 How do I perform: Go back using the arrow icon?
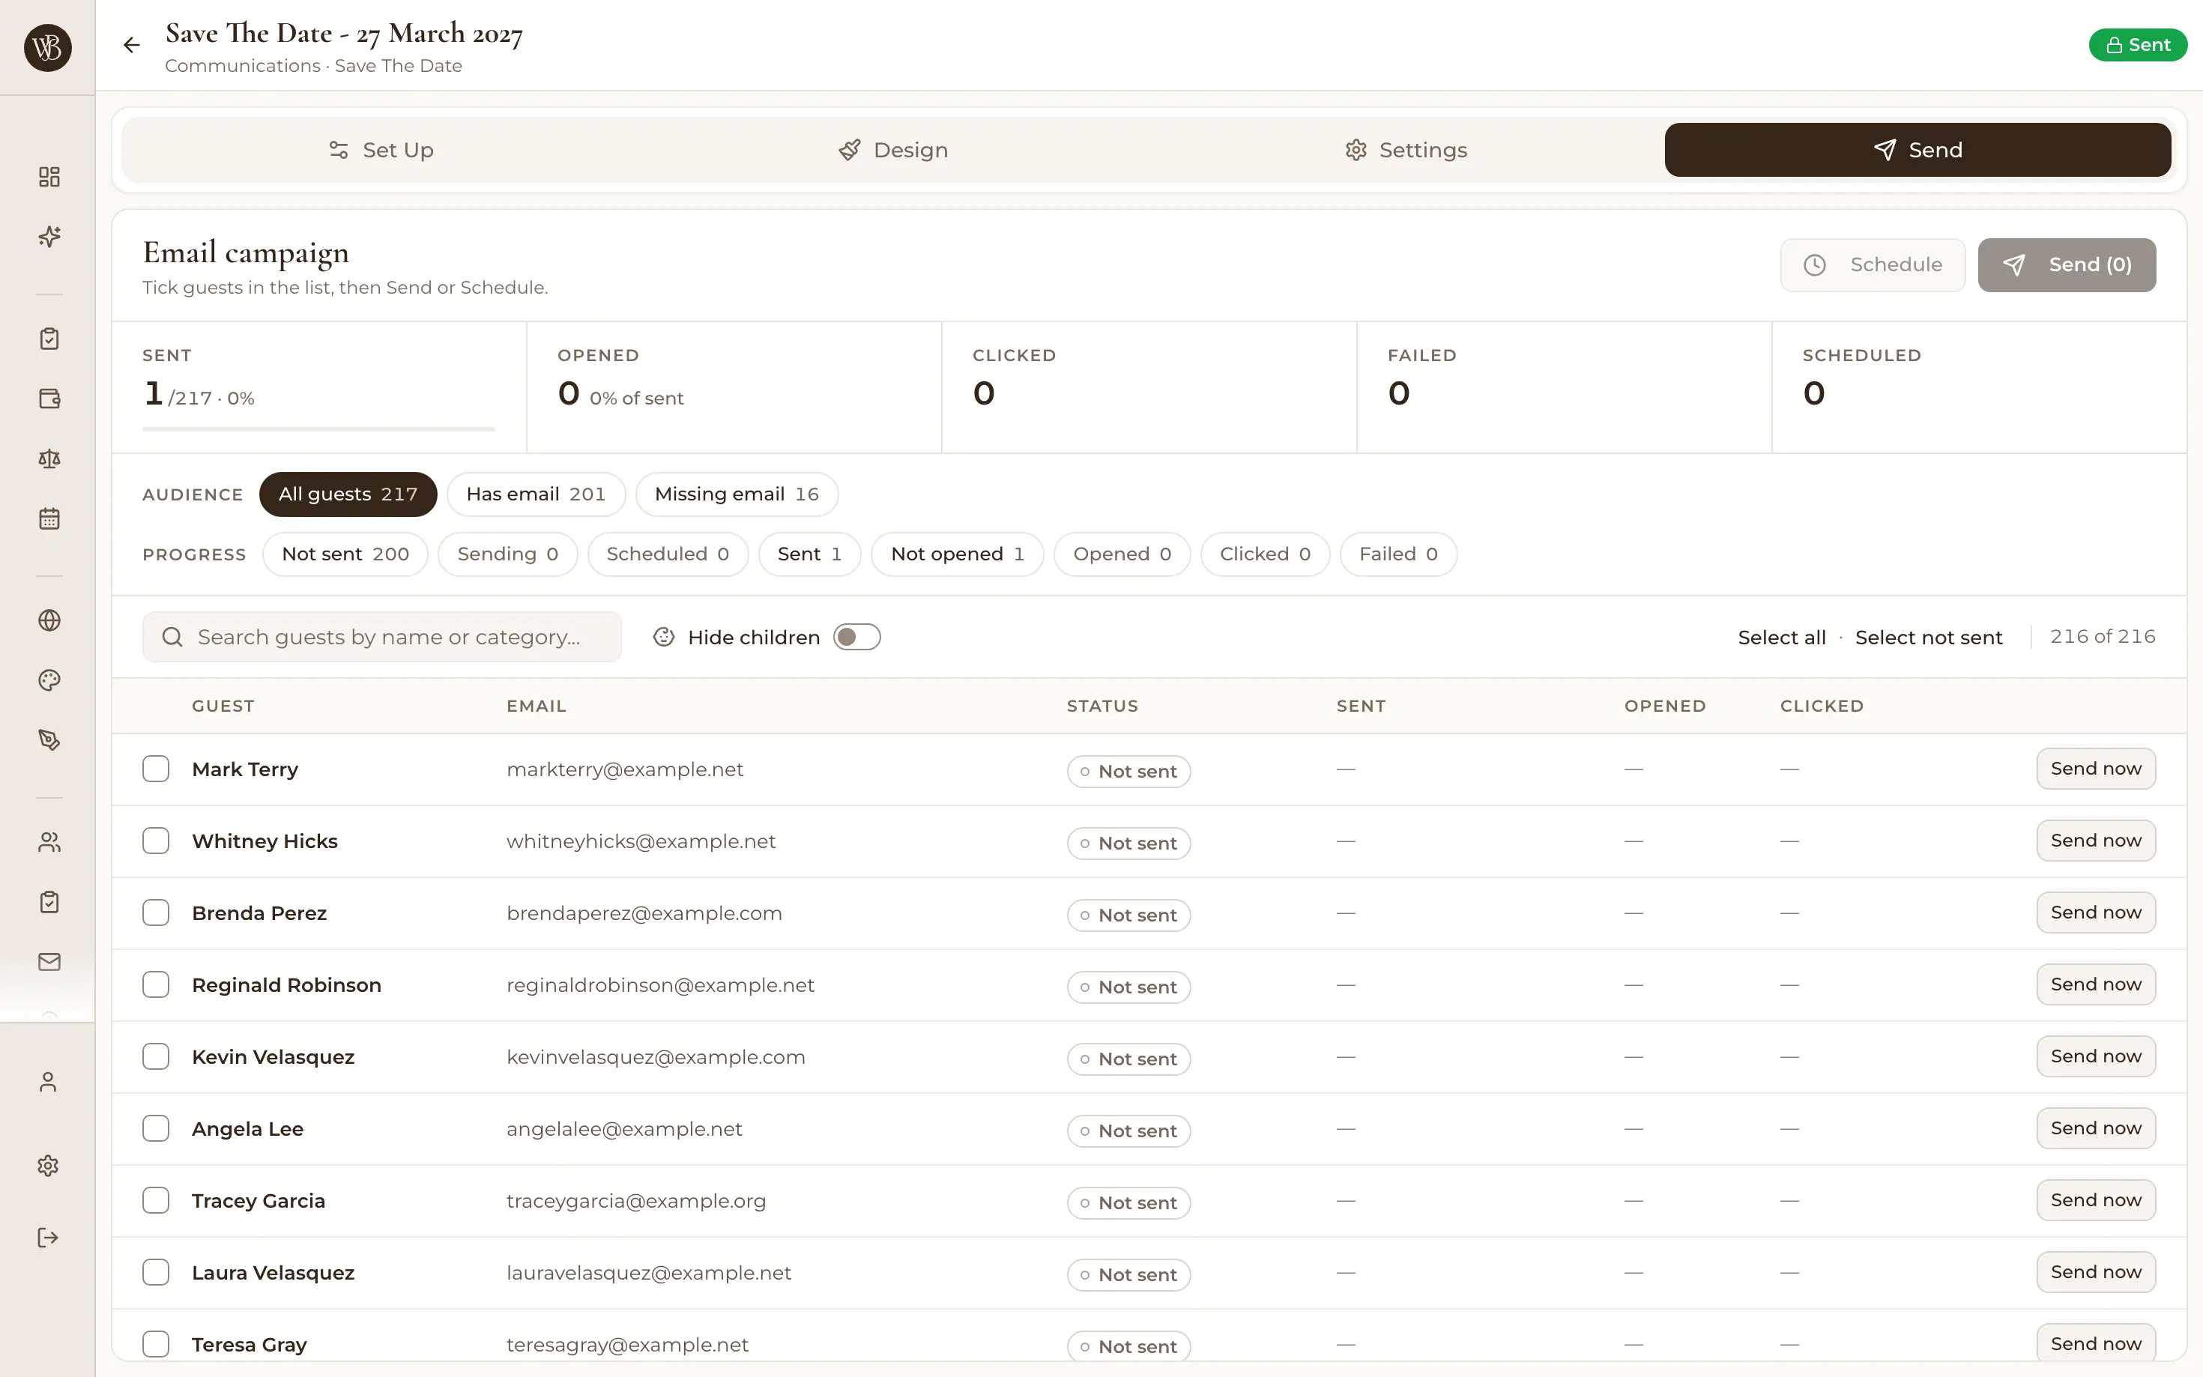pos(132,45)
